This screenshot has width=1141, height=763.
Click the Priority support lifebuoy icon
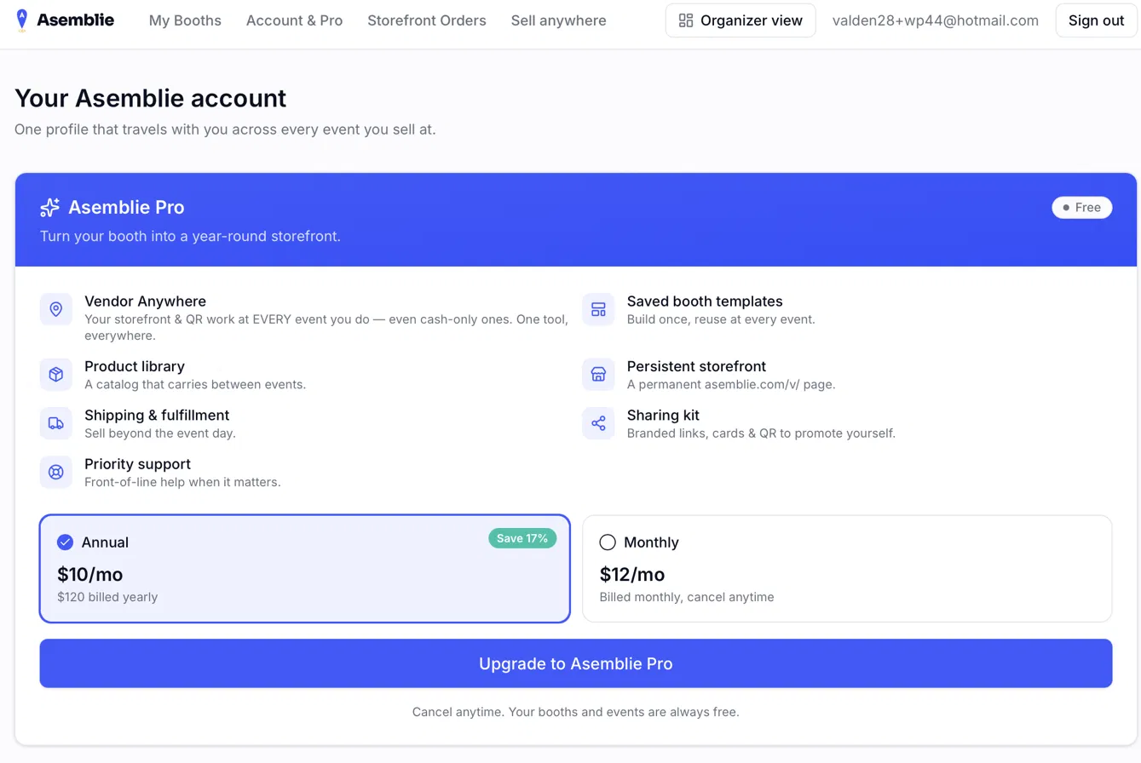56,472
